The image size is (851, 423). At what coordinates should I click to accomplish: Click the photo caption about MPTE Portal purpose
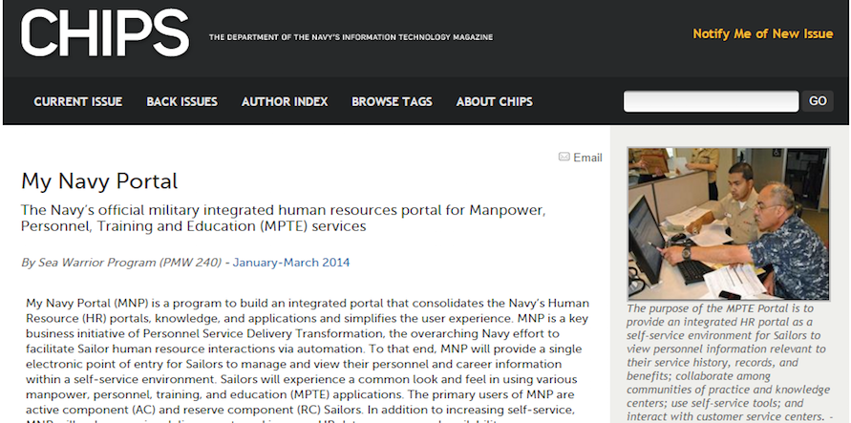coord(729,362)
